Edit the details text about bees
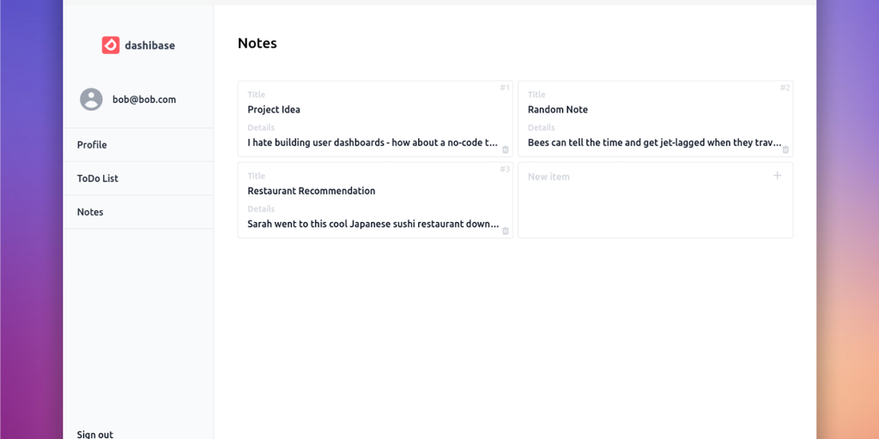This screenshot has height=439, width=879. [654, 143]
